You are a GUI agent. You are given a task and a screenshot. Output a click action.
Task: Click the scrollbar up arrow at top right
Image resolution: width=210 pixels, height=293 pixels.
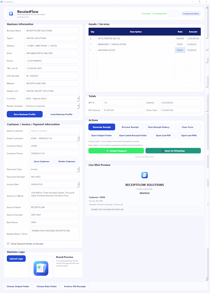coord(207,7)
